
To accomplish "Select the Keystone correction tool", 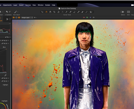I will tap(62, 12).
